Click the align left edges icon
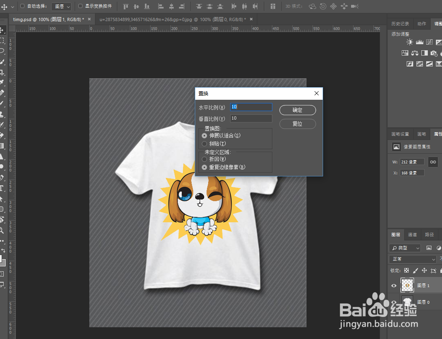The image size is (442, 339). 161,6
